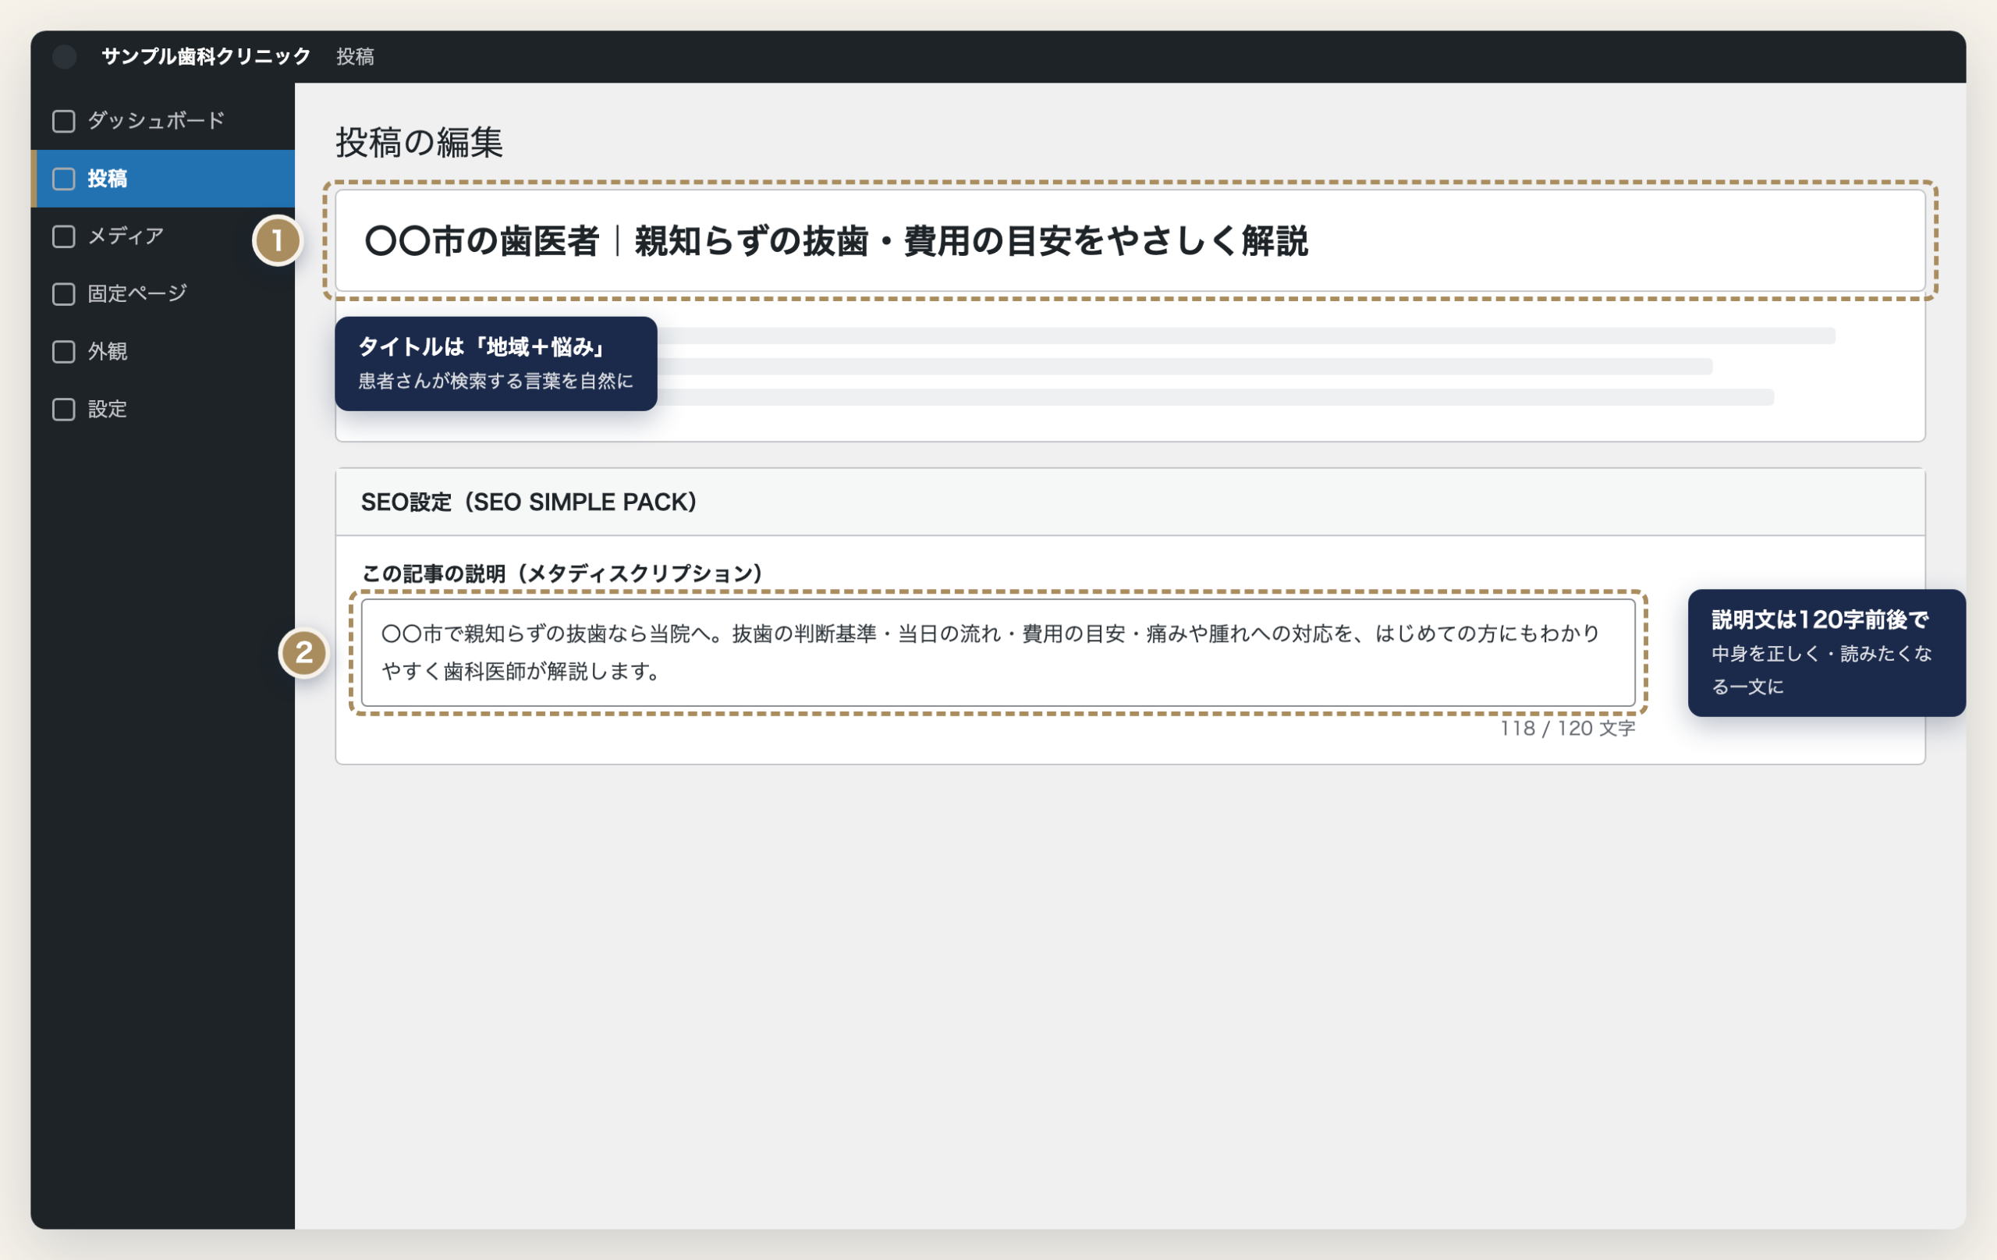Click into the meta description textarea
This screenshot has width=1997, height=1260.
[998, 653]
